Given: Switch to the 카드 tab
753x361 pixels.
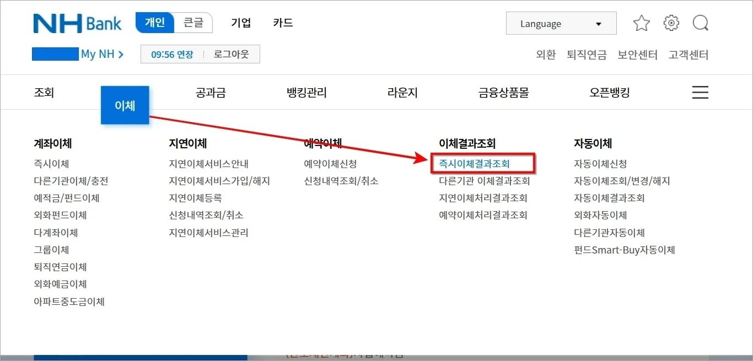Looking at the screenshot, I should pos(282,23).
